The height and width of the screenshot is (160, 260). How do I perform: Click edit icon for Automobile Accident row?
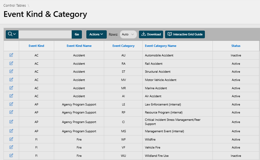11,55
